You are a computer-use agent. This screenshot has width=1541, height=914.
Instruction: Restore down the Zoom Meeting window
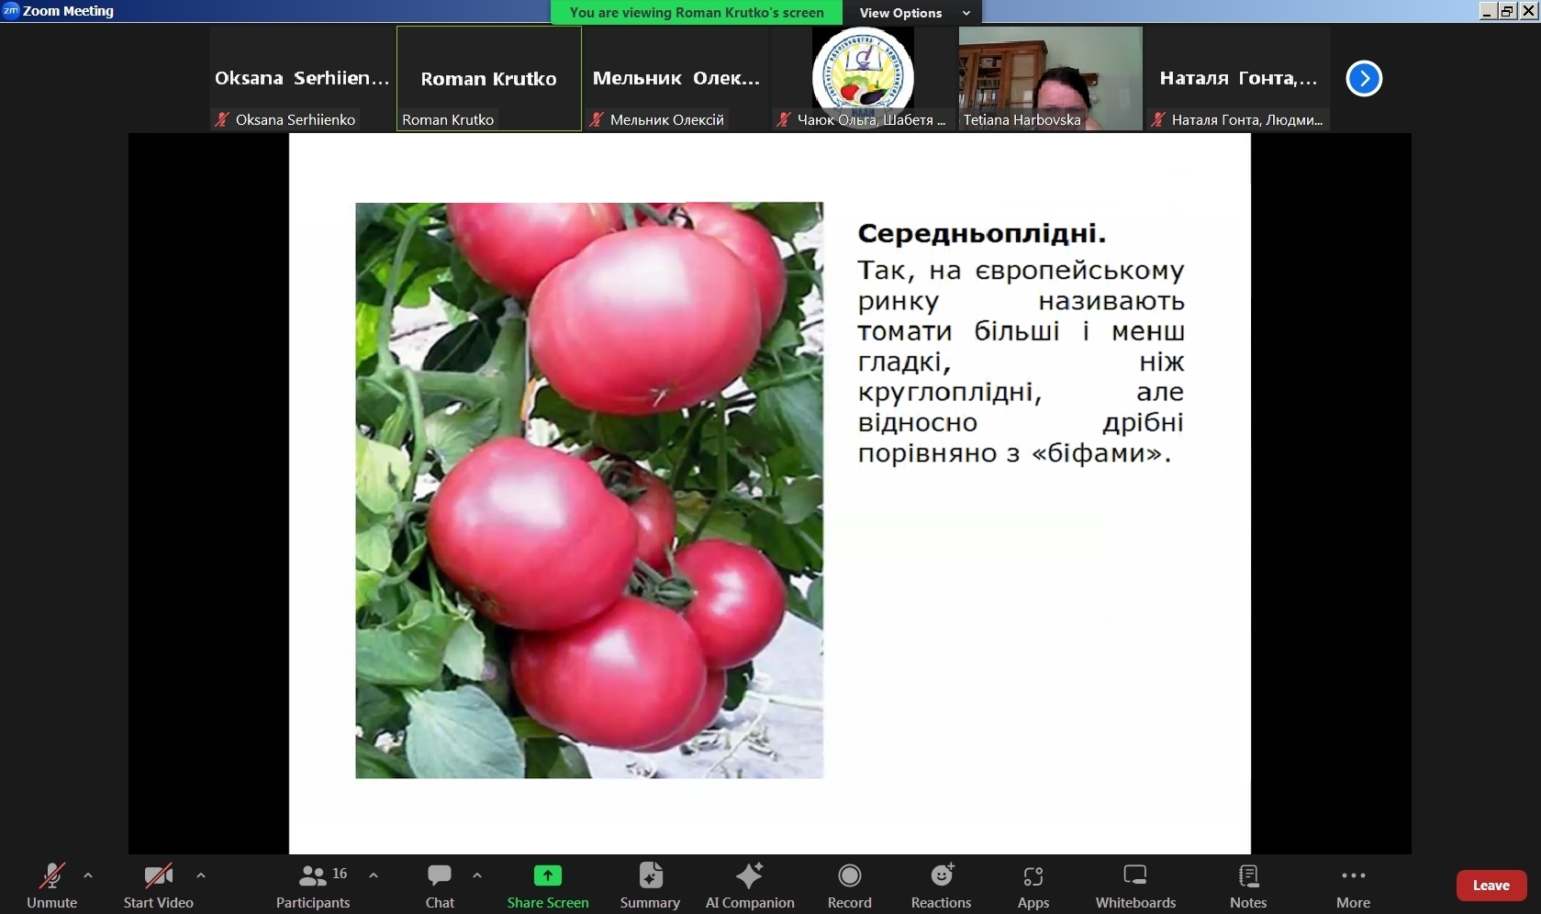point(1508,11)
